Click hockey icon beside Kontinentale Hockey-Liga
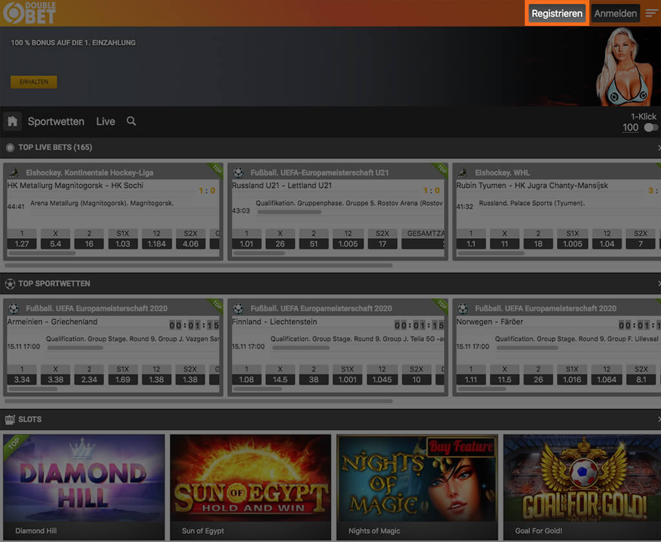Viewport: 661px width, 542px height. point(14,172)
